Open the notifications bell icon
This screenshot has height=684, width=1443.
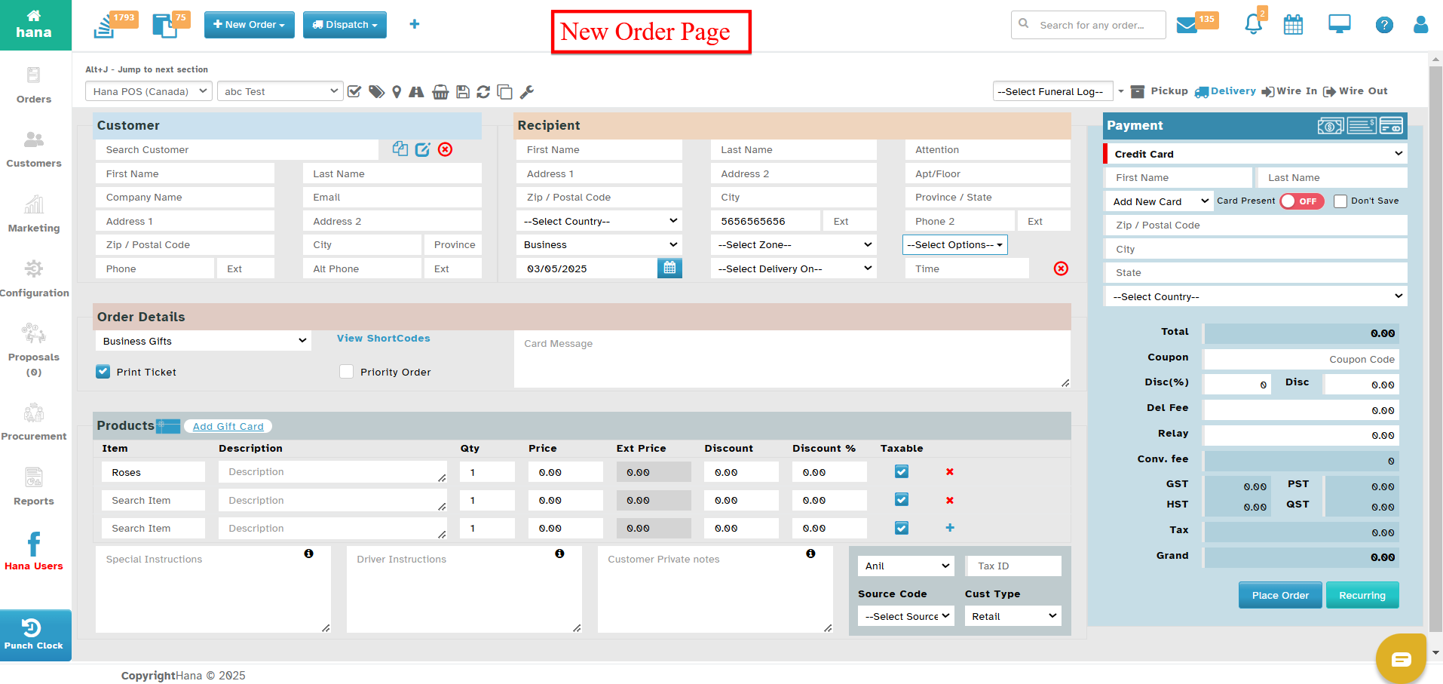click(x=1253, y=24)
